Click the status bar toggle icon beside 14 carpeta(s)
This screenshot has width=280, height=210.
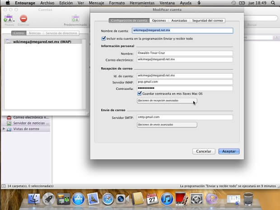coord(4,186)
